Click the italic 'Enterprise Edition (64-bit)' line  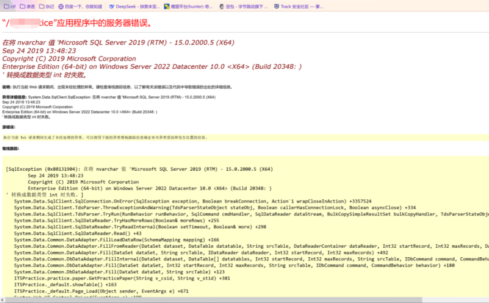click(x=152, y=67)
